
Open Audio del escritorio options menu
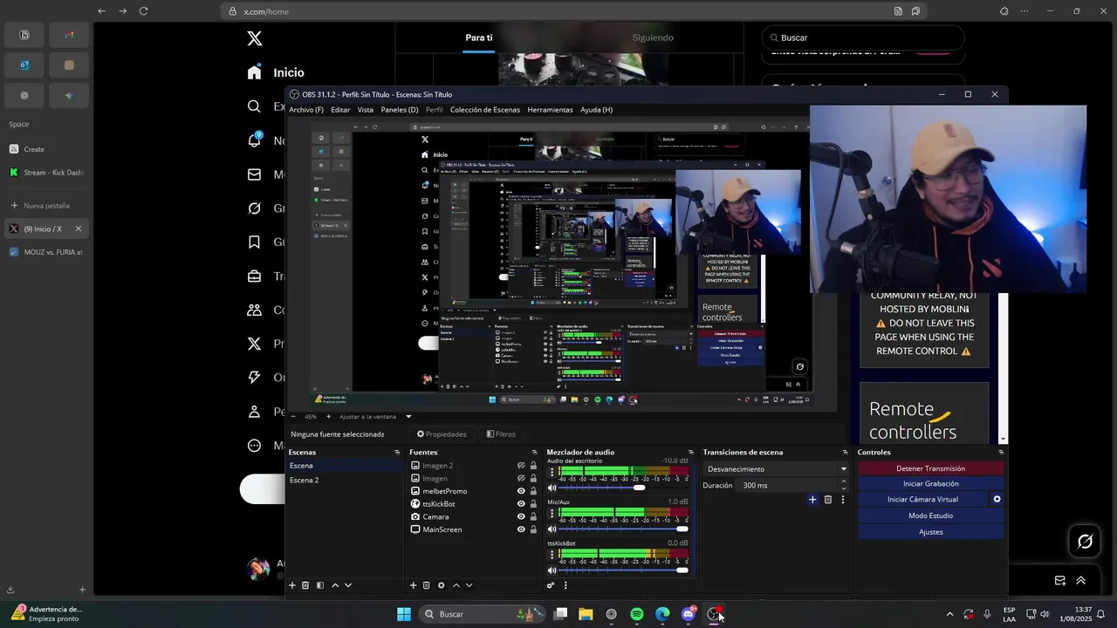click(x=552, y=472)
